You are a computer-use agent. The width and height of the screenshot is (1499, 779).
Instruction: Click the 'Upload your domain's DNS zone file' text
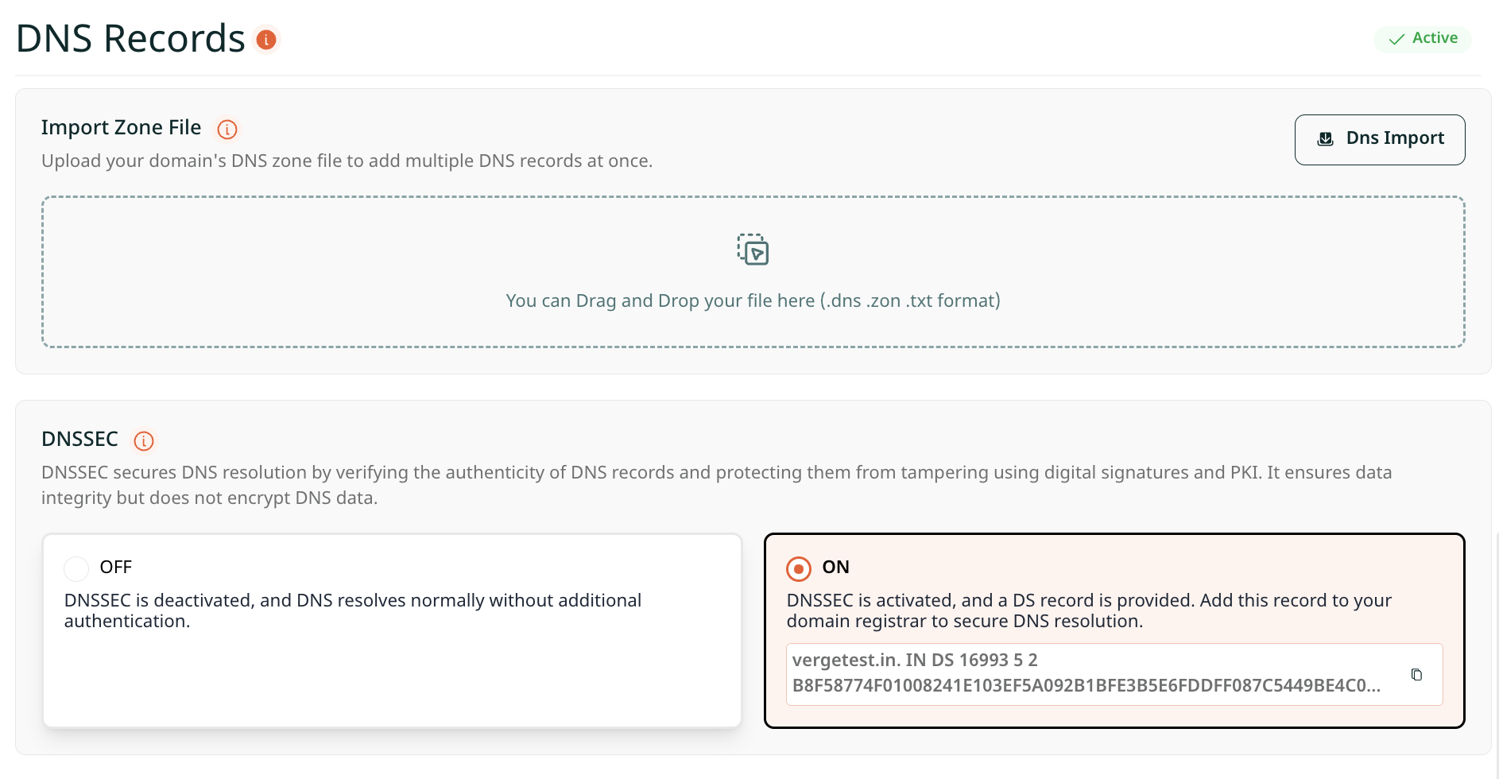347,161
